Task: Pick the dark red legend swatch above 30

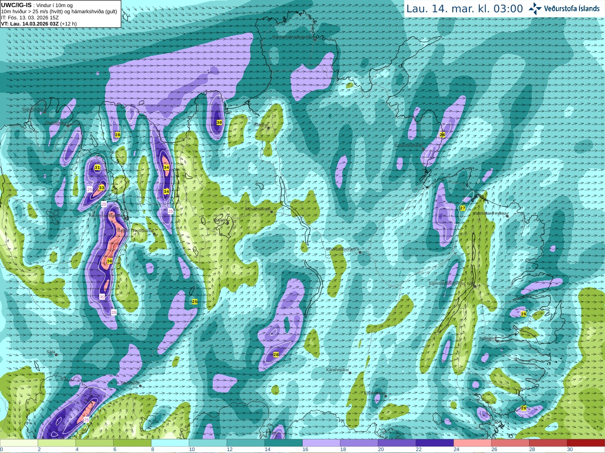Action: click(586, 443)
